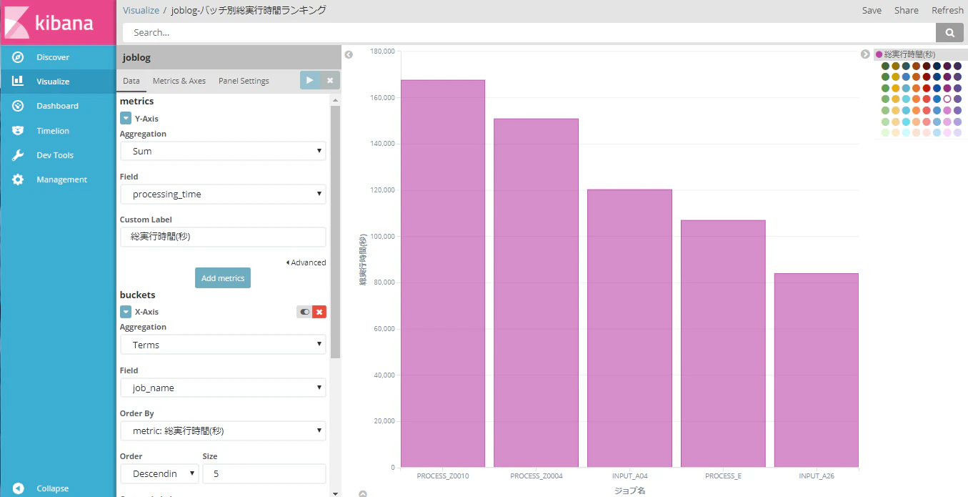
Task: Click the 180,000 y-axis label
Action: click(x=383, y=51)
